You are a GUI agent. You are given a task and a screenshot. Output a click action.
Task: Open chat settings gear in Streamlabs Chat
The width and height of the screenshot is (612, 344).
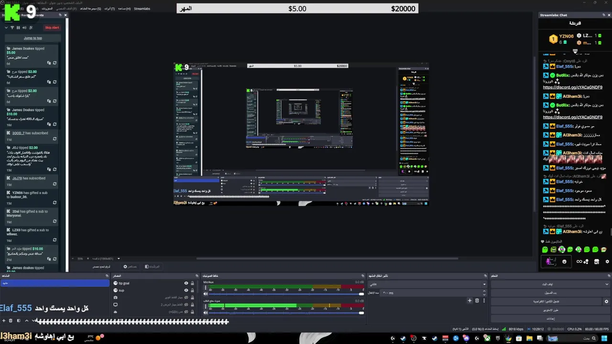tap(607, 261)
